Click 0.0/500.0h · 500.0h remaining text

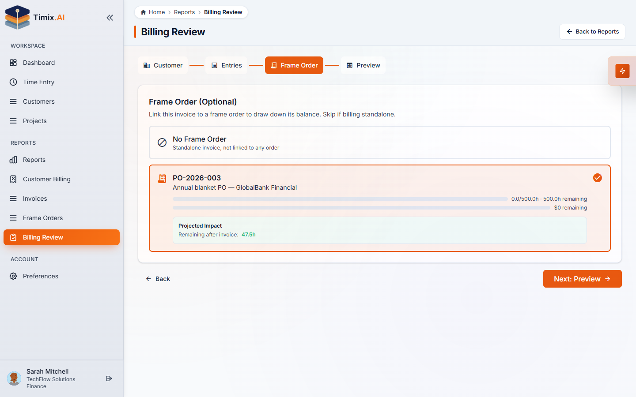(549, 199)
